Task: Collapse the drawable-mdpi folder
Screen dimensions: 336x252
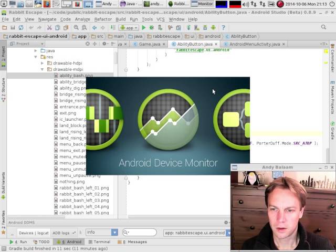Action: 42,69
